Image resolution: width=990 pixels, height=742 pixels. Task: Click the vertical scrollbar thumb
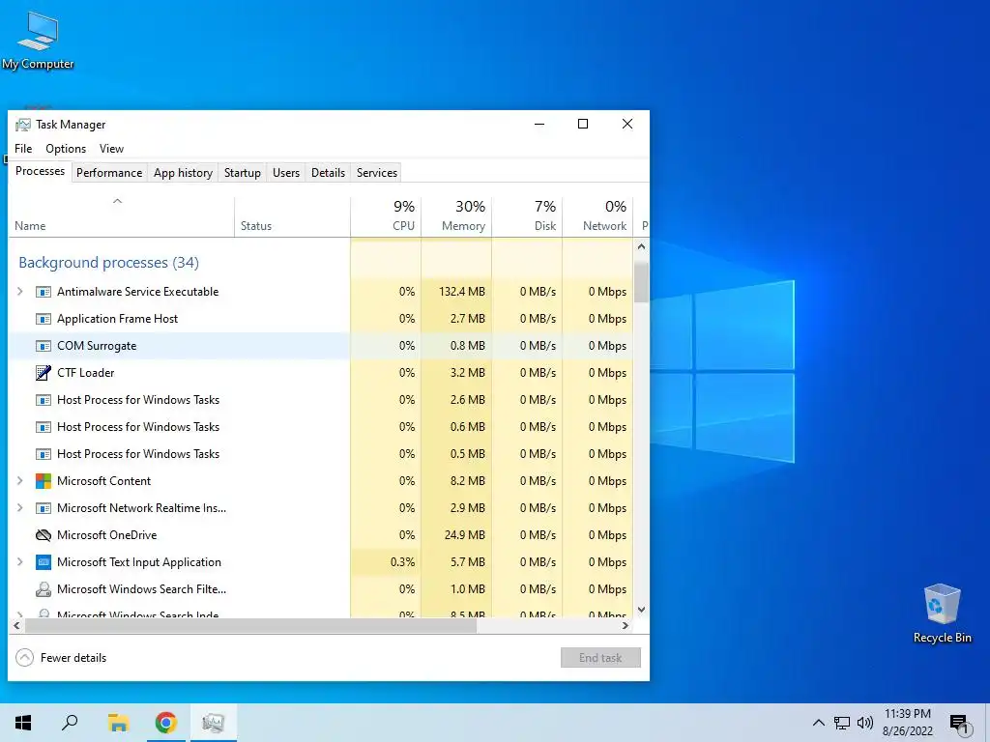click(642, 282)
